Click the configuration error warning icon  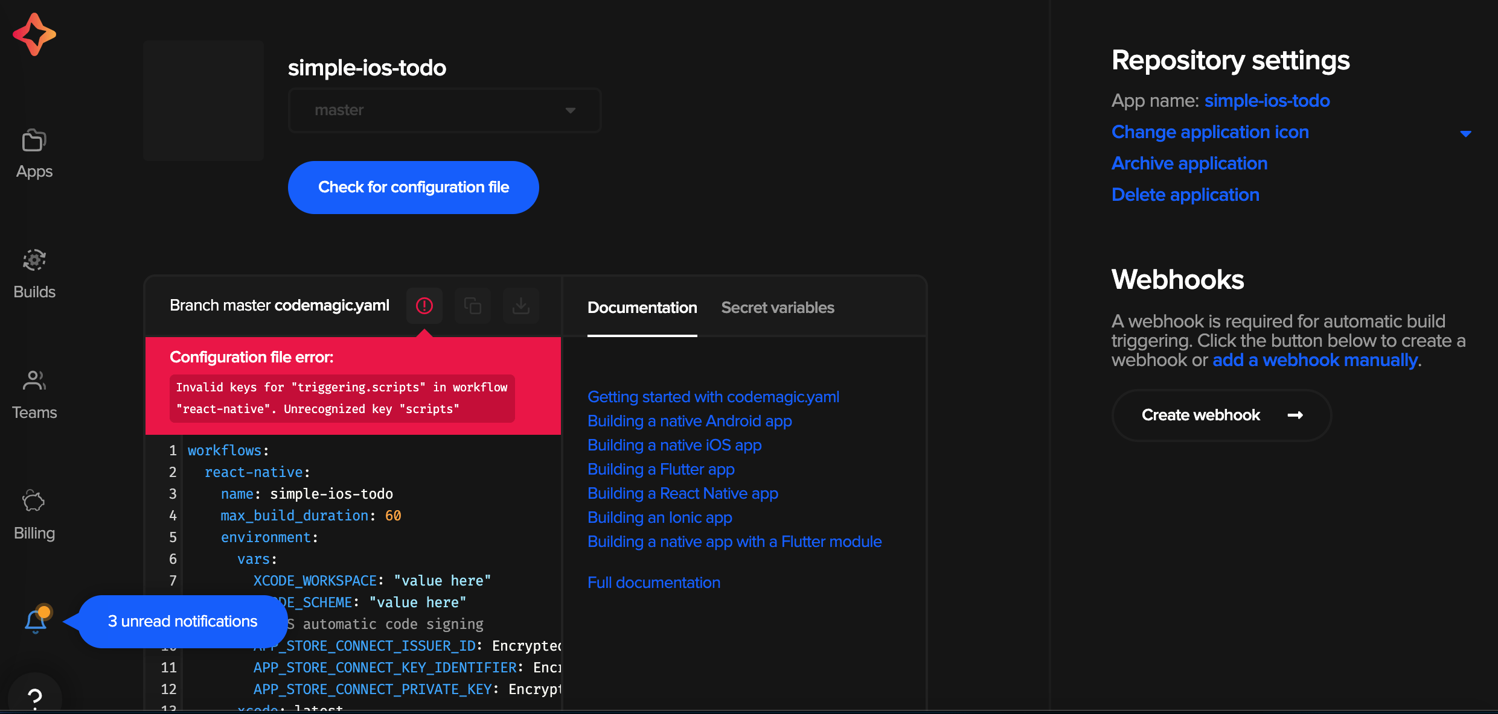(424, 306)
